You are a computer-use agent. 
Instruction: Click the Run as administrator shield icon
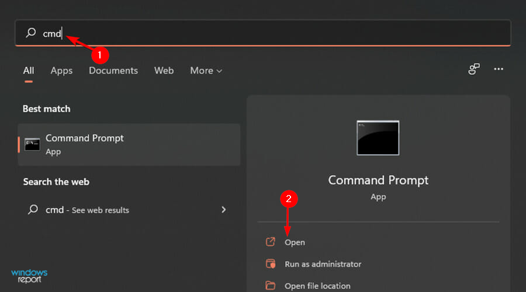click(270, 264)
